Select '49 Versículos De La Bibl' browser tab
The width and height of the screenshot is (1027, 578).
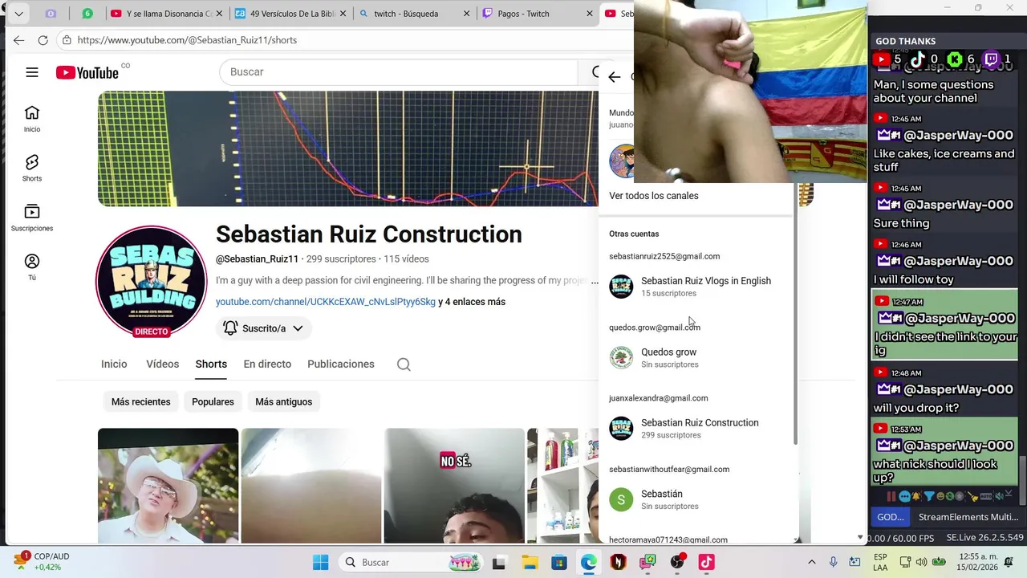290,14
